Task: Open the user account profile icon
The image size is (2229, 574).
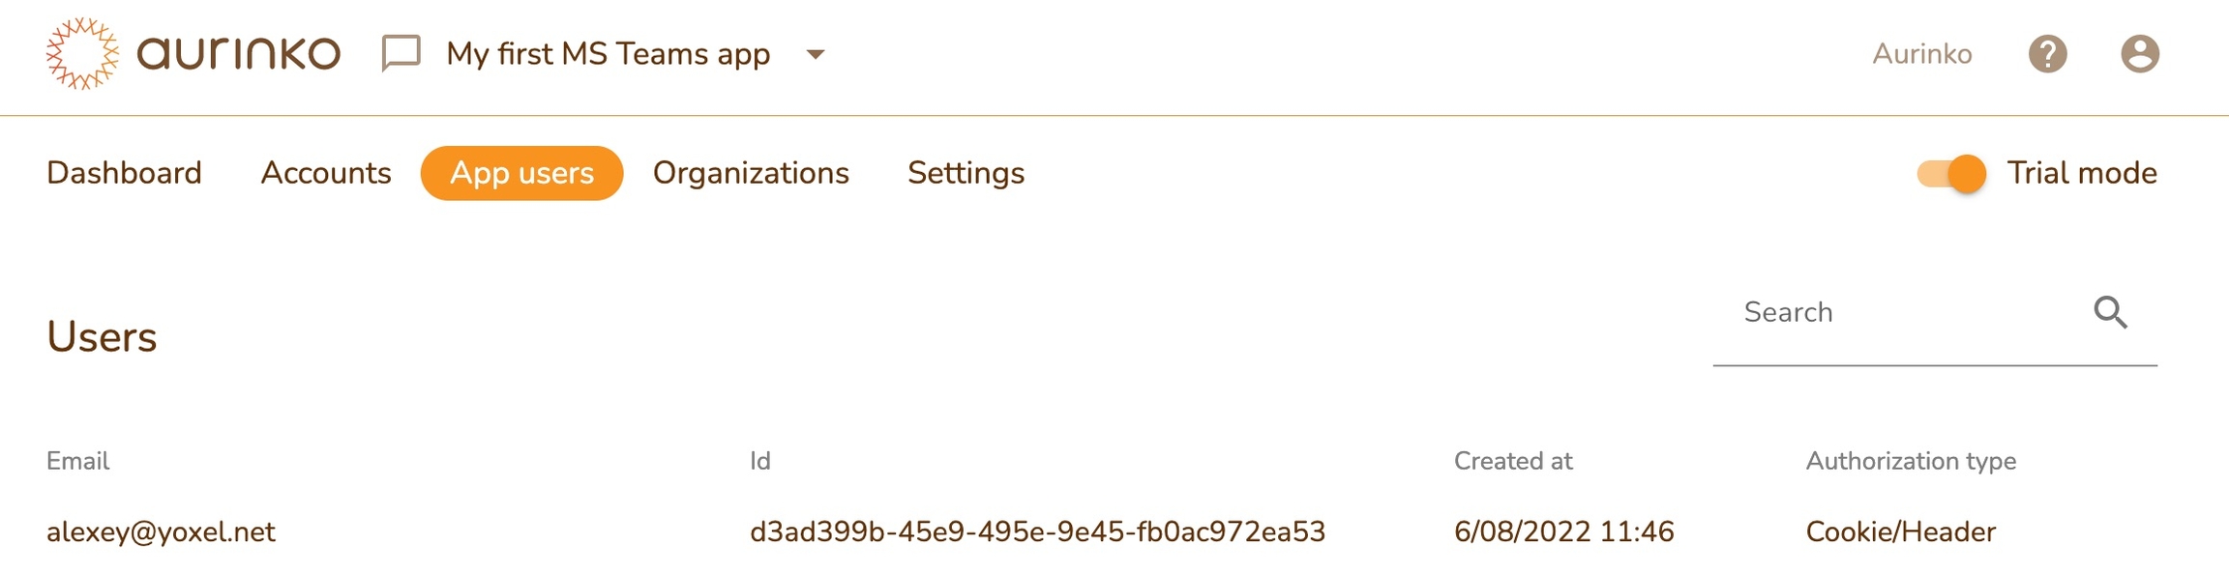Action: point(2139,54)
